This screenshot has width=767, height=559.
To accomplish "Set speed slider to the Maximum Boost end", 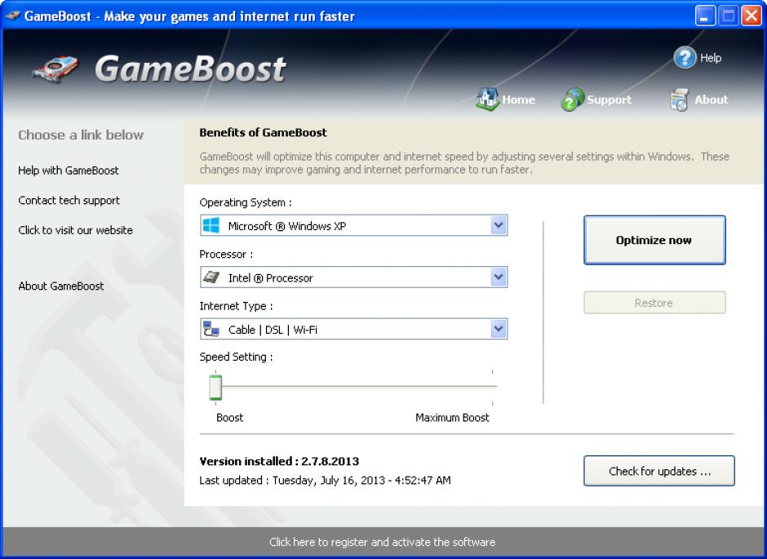I will [492, 386].
